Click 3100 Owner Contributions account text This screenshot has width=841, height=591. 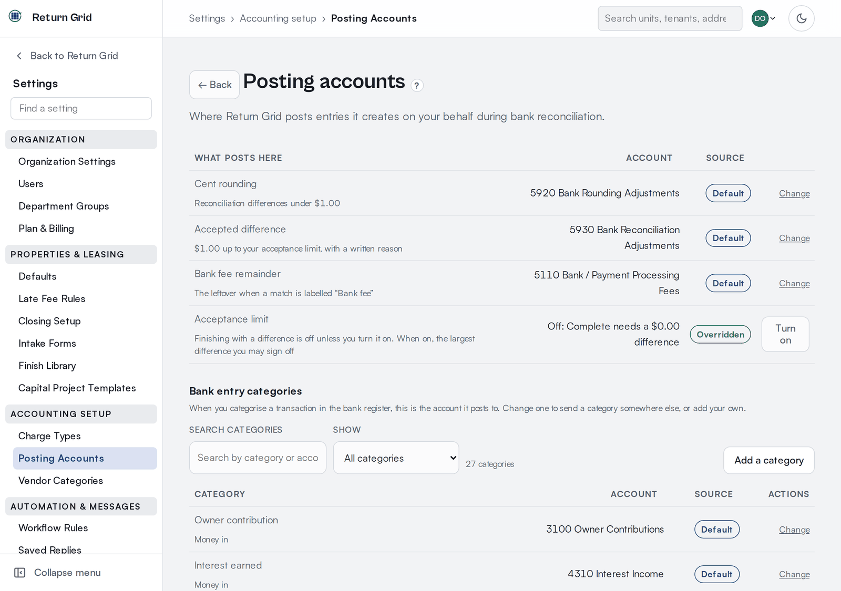coord(605,529)
